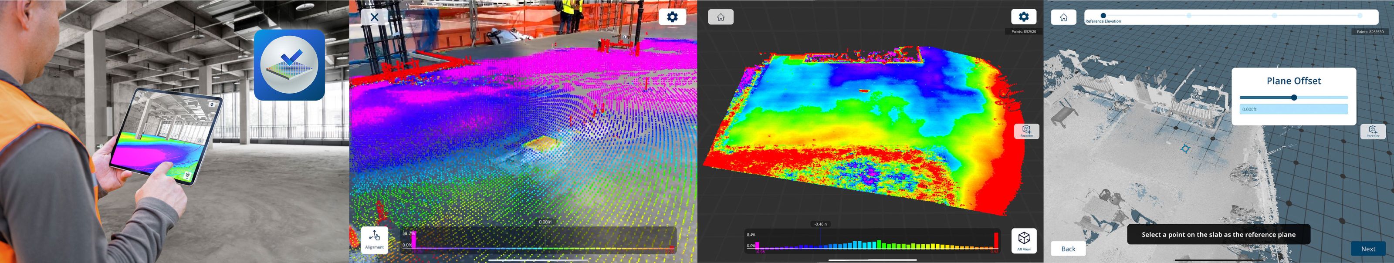Open settings gear in the heat map panel
Screen dimensions: 1394x263
(1023, 17)
